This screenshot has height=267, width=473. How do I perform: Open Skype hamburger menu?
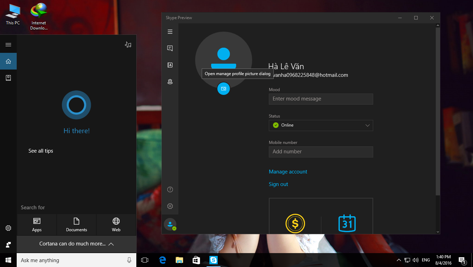pyautogui.click(x=170, y=32)
